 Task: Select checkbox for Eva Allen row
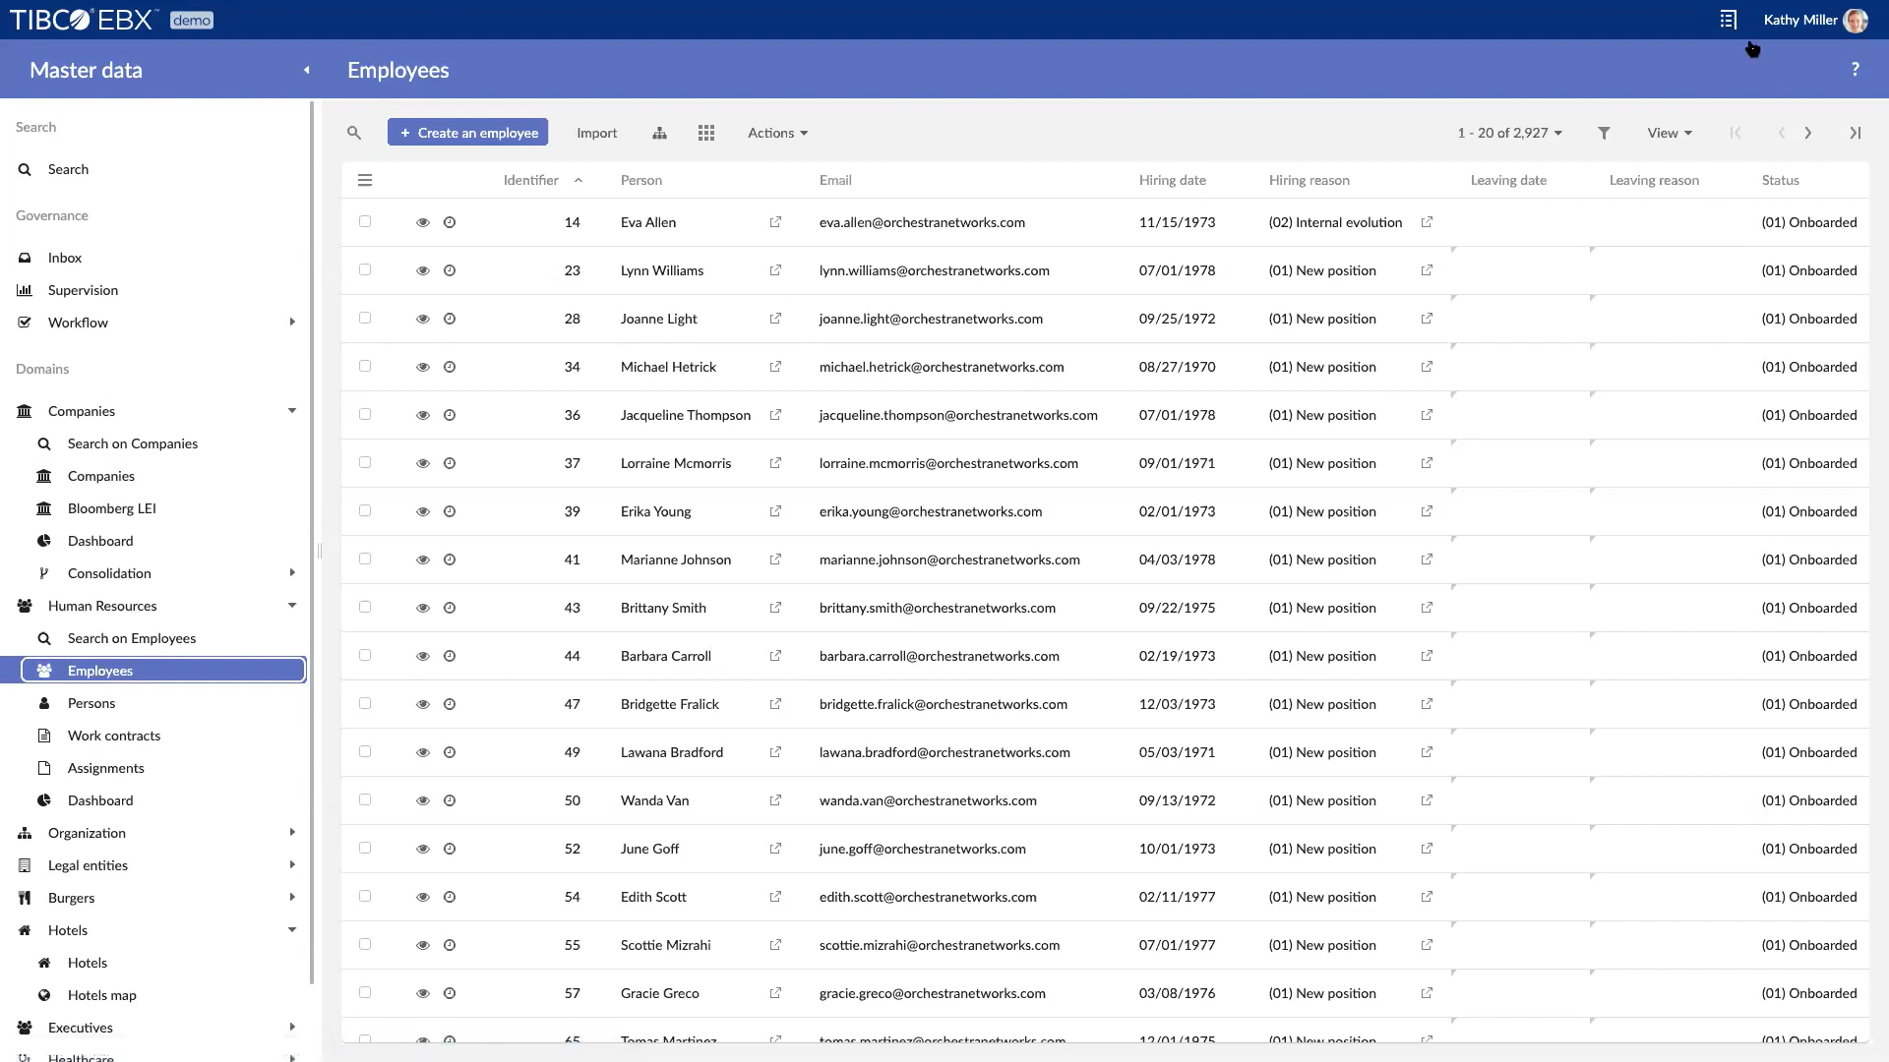[365, 221]
